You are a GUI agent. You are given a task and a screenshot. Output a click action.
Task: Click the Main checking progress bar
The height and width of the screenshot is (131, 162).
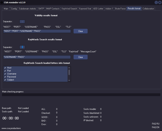coord(81,95)
